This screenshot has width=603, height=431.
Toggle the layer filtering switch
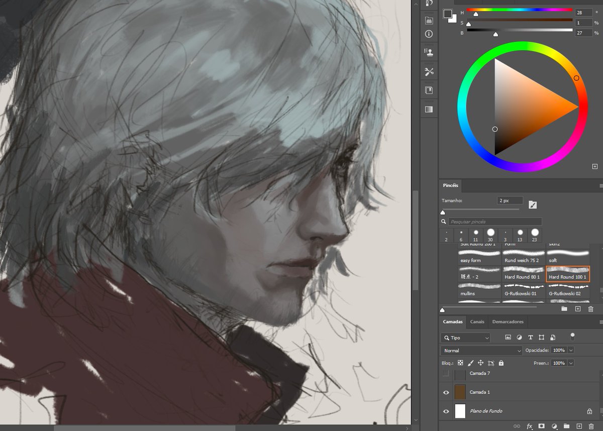pos(572,337)
